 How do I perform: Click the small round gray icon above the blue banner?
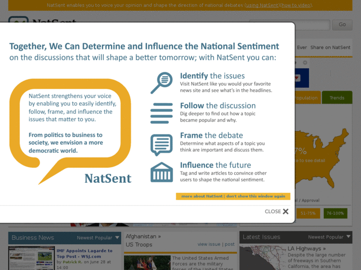coord(305,62)
